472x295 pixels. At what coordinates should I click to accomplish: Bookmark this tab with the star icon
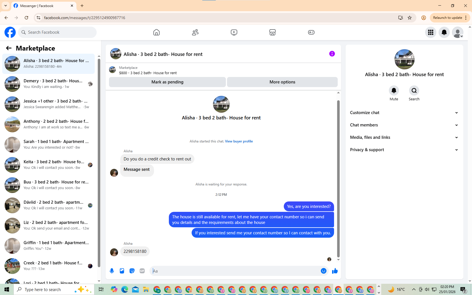[x=410, y=18]
